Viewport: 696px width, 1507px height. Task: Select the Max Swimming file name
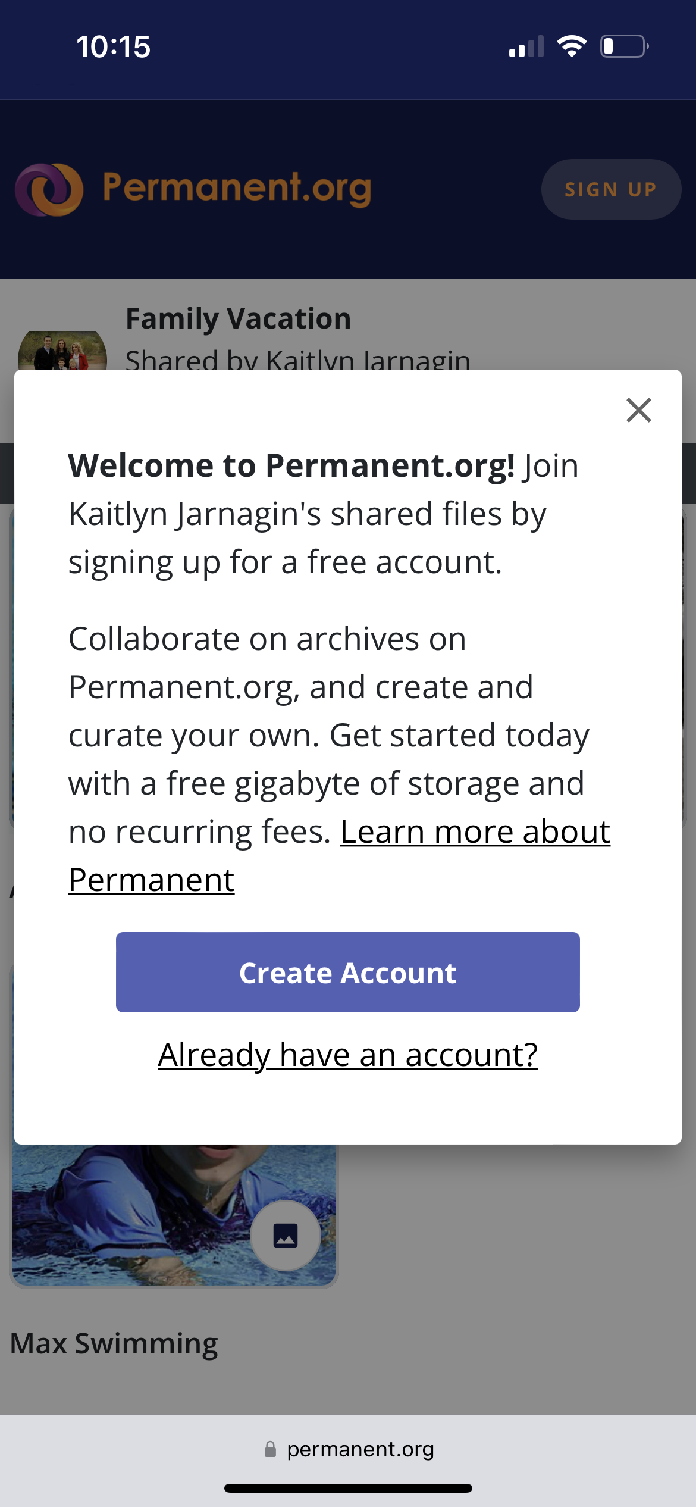click(114, 1344)
